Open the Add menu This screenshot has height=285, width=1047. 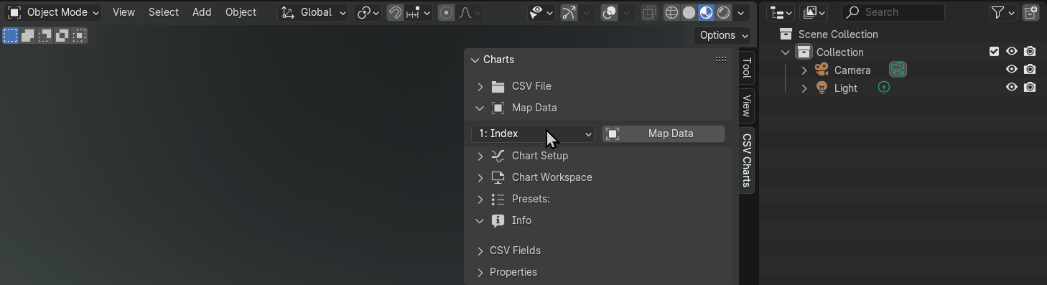click(202, 12)
